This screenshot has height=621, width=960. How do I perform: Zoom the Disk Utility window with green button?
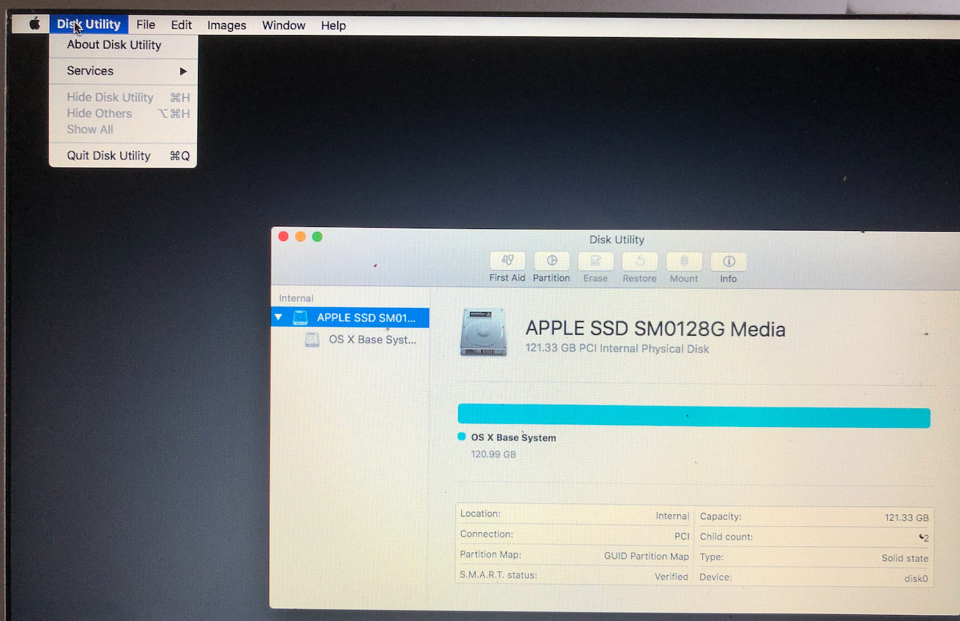[317, 236]
